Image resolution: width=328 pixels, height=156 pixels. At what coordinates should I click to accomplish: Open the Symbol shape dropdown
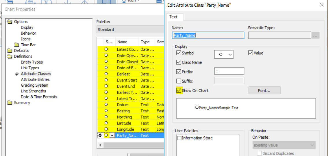(224, 54)
